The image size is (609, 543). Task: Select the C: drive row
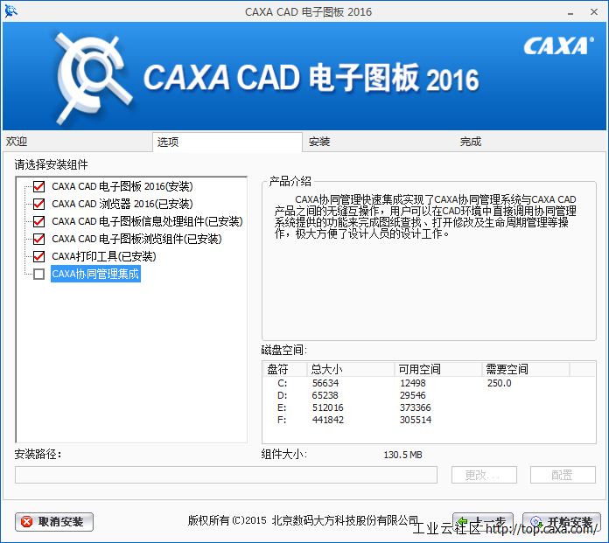pos(429,383)
